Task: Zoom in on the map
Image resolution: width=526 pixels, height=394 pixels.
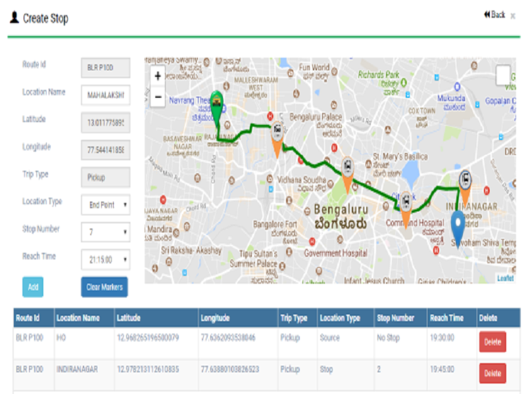Action: (x=158, y=76)
